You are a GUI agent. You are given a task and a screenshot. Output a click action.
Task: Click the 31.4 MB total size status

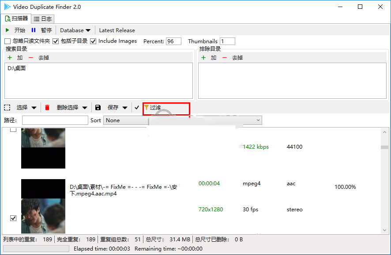pos(180,239)
